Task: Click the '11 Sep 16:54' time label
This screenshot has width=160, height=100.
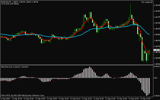Action: [134, 98]
